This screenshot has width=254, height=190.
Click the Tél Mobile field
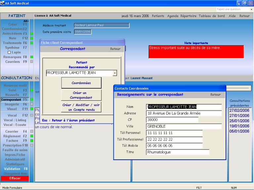[x=174, y=145]
